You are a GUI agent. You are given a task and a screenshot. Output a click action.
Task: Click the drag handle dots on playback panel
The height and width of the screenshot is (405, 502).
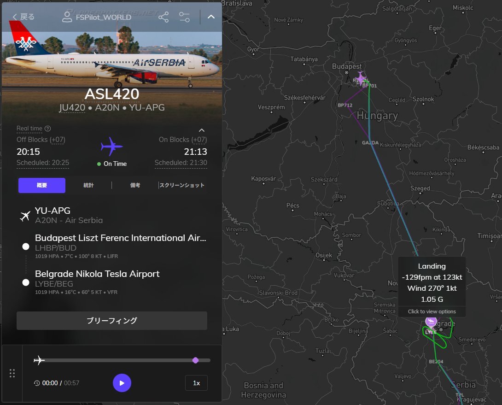pyautogui.click(x=12, y=373)
